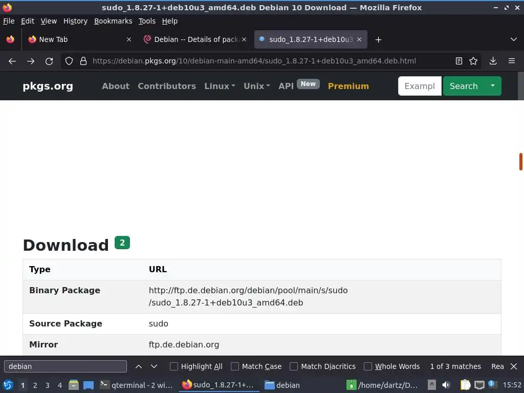Click the network status tray icon
The image size is (524, 393).
tap(479, 385)
